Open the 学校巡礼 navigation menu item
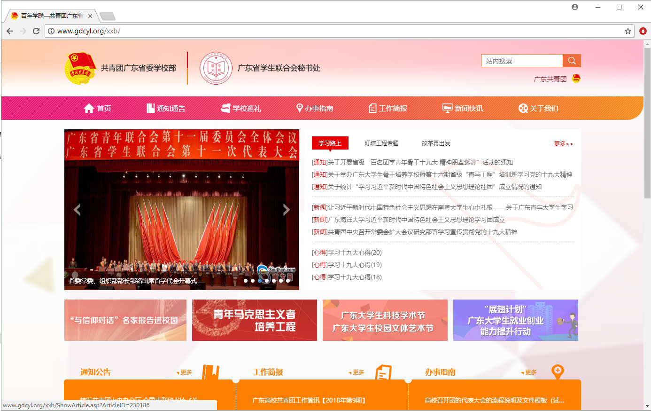The width and height of the screenshot is (651, 411). 241,109
